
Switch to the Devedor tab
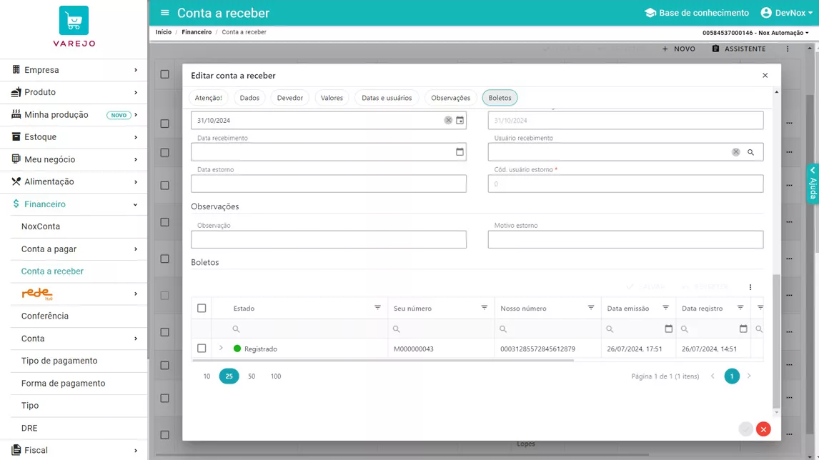point(290,98)
